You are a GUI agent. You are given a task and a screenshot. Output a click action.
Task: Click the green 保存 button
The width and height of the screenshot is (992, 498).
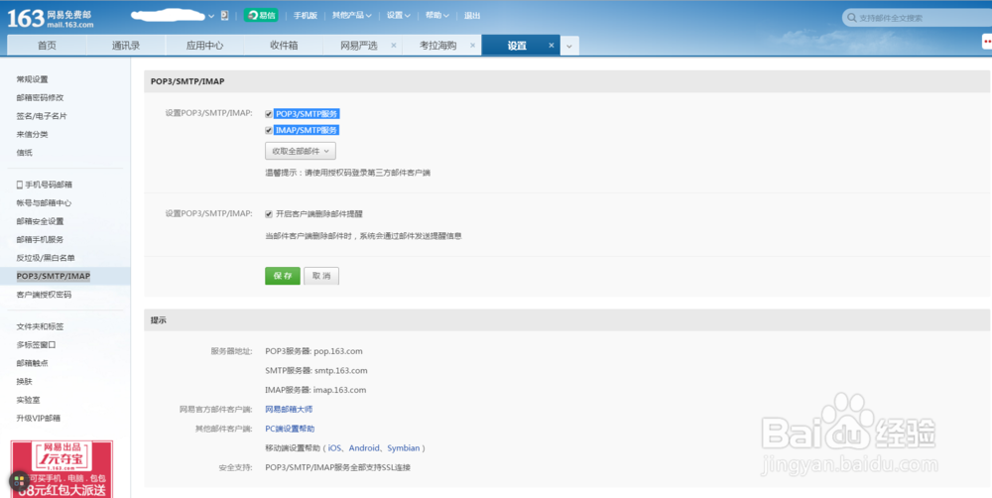(283, 276)
